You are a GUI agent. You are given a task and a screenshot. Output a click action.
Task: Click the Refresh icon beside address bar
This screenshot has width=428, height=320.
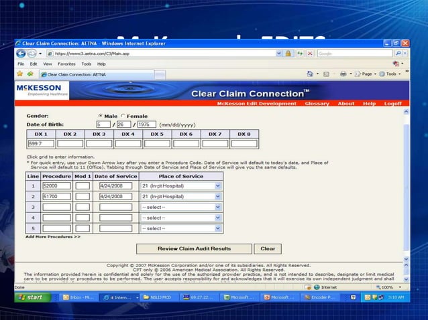tap(299, 53)
